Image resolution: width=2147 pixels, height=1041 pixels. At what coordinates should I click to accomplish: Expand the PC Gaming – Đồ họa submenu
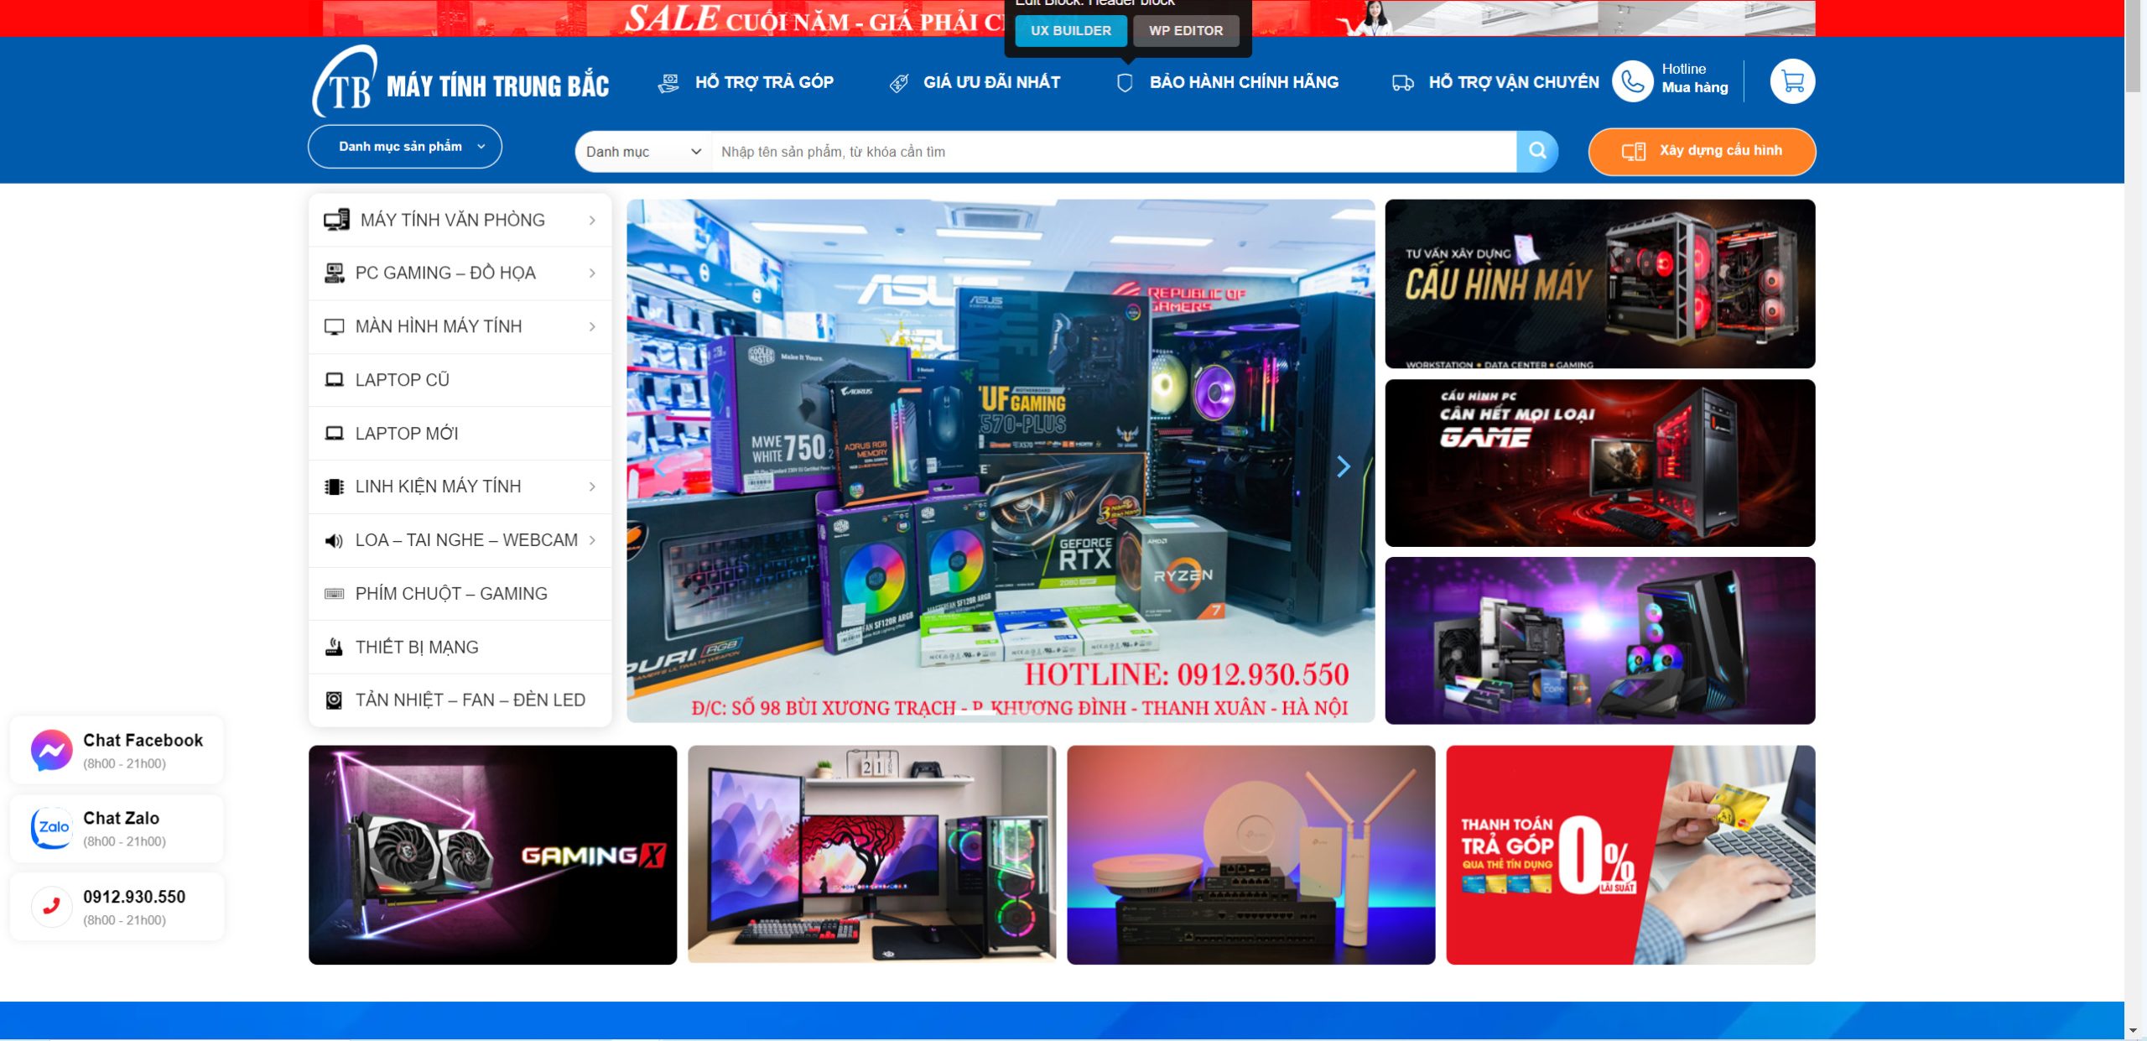click(x=592, y=273)
